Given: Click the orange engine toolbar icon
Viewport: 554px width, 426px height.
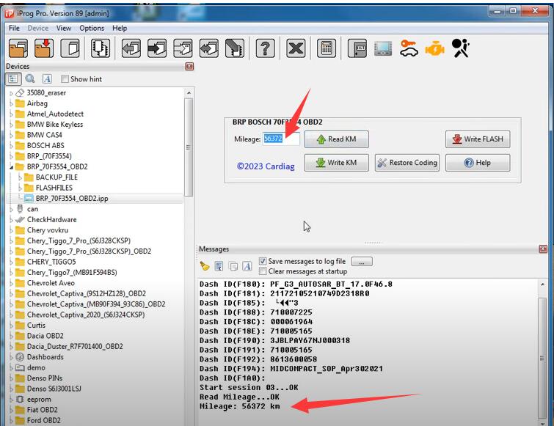Looking at the screenshot, I should [x=434, y=48].
